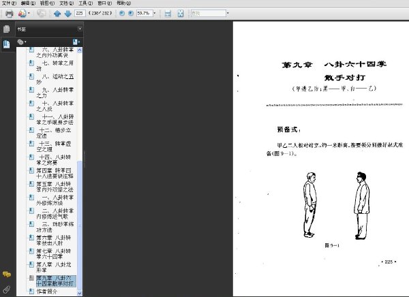Click the Bookmarks panel icon in sidebar
Image resolution: width=409 pixels, height=297 pixels.
[x=7, y=44]
